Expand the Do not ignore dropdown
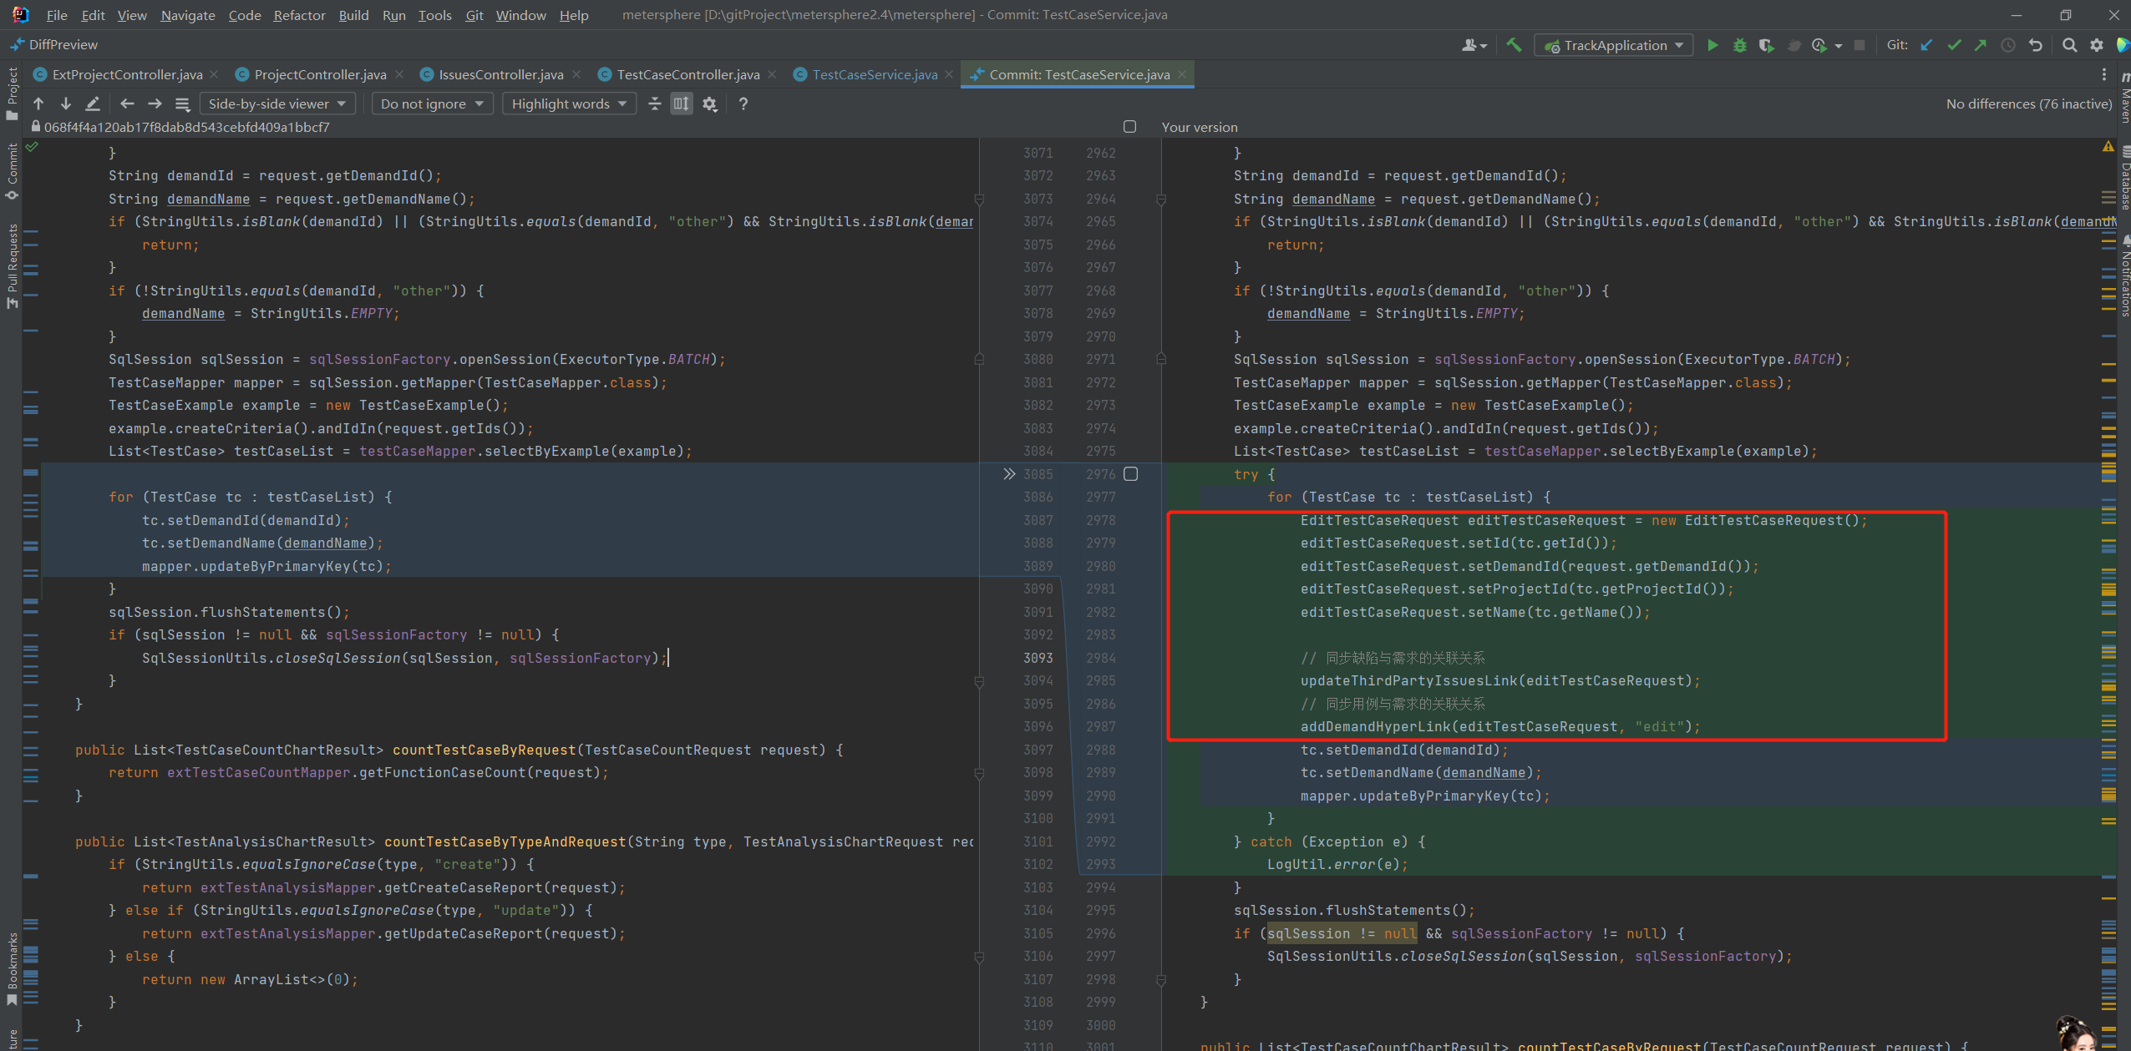 pos(431,104)
